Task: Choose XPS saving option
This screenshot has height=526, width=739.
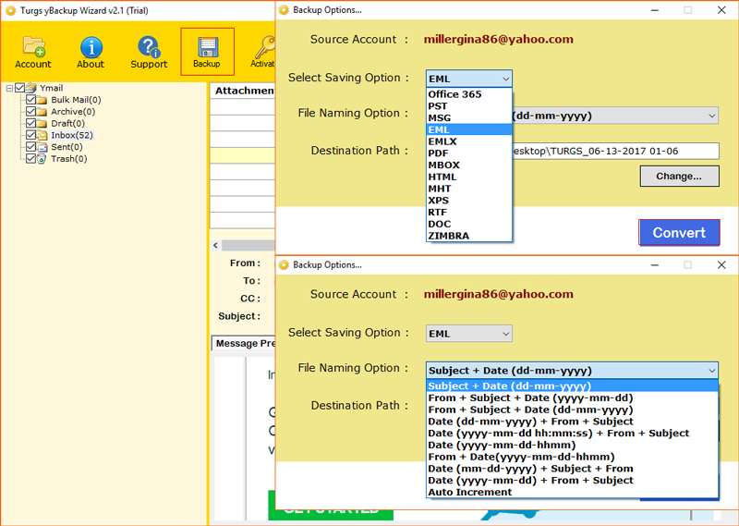Action: 469,201
